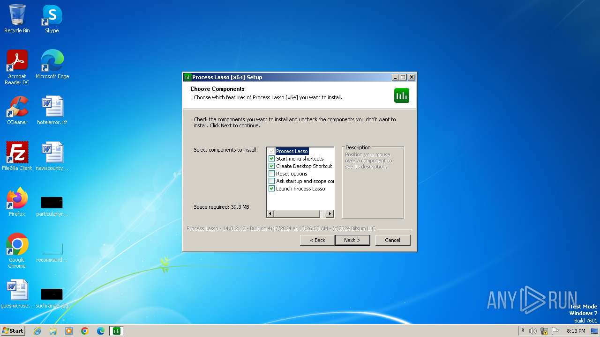
Task: Click the Space required: 39.3 MB text
Action: pyautogui.click(x=221, y=207)
